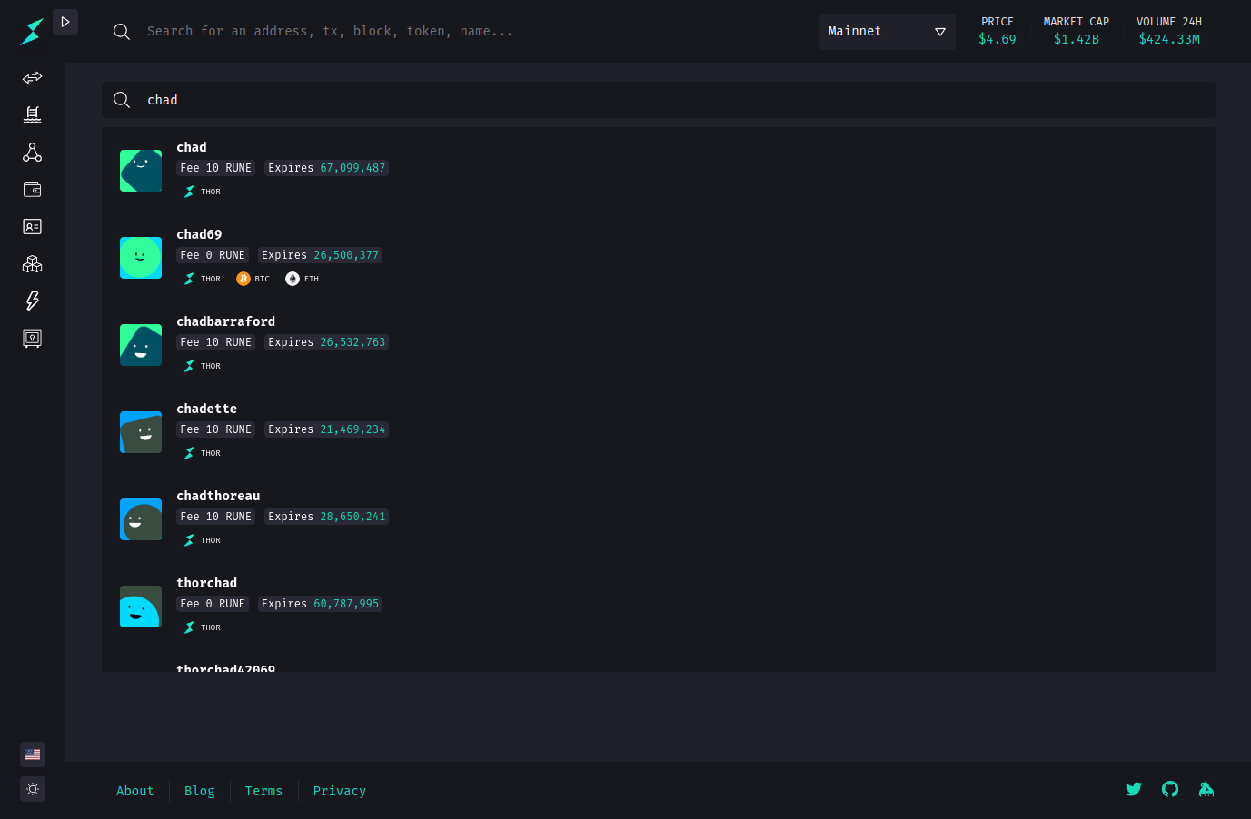Open the Terms footer link

point(263,791)
